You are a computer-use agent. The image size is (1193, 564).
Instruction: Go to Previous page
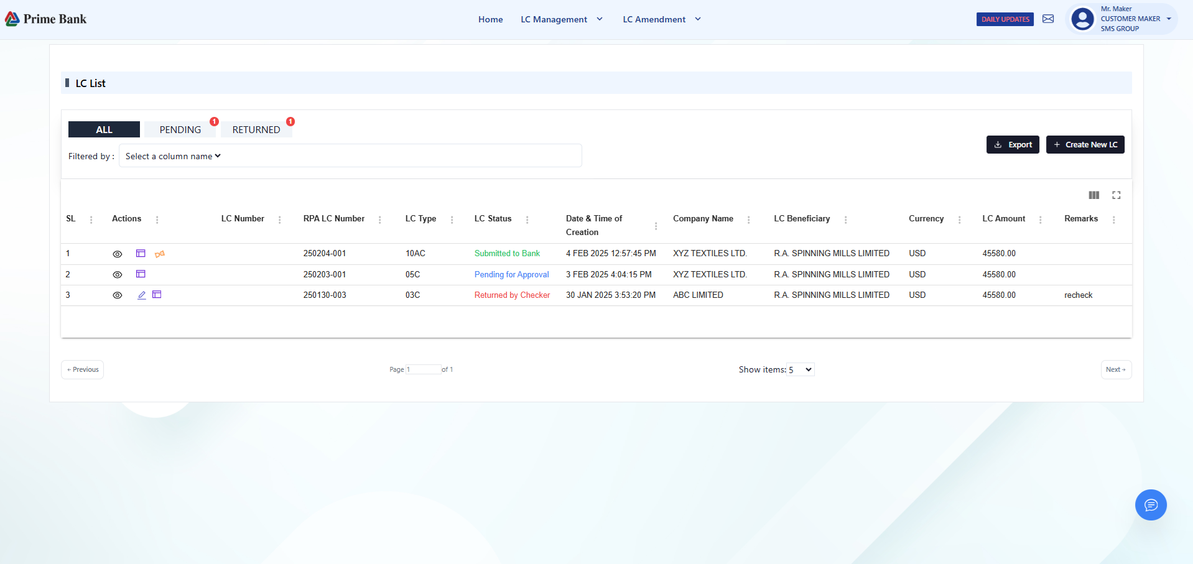point(83,369)
